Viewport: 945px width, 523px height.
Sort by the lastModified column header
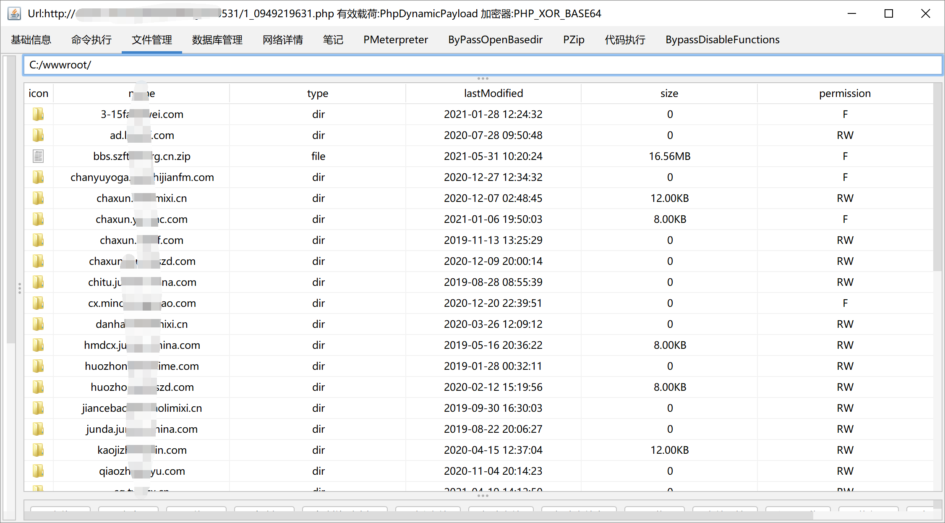493,93
